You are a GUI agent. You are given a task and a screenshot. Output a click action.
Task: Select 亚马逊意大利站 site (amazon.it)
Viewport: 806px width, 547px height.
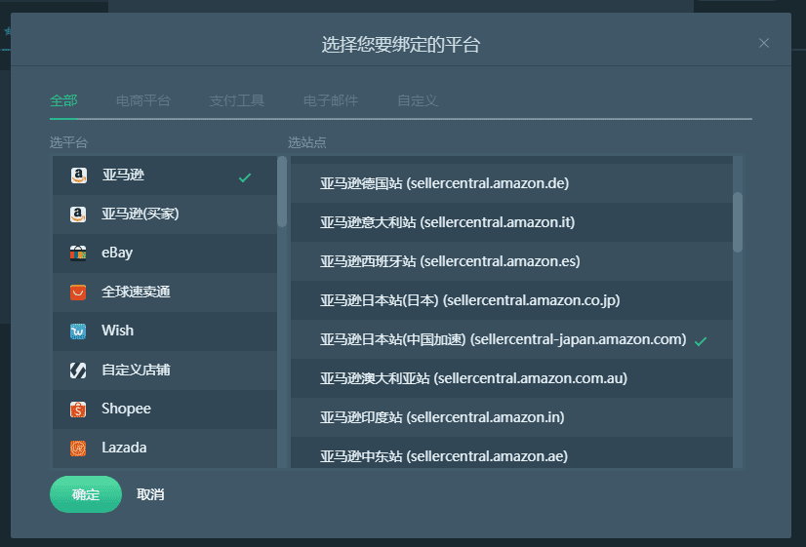point(511,222)
